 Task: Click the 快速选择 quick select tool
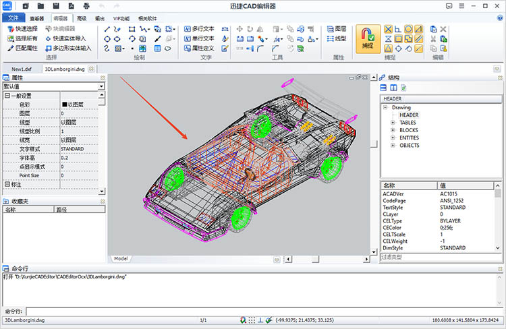pos(23,30)
